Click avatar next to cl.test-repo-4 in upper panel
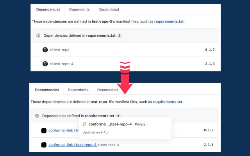 (45, 64)
